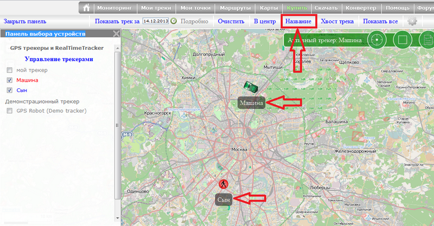This screenshot has width=434, height=226.
Task: Open the 'Конвертер' menu tab
Action: (x=362, y=8)
